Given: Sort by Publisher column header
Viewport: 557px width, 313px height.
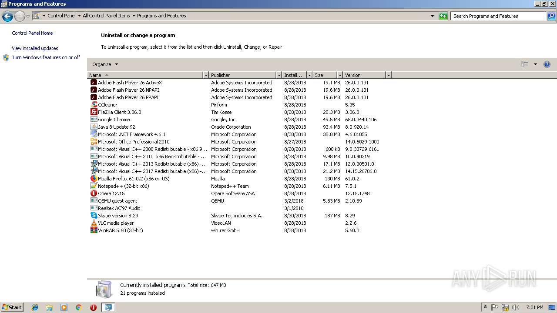Looking at the screenshot, I should (243, 75).
